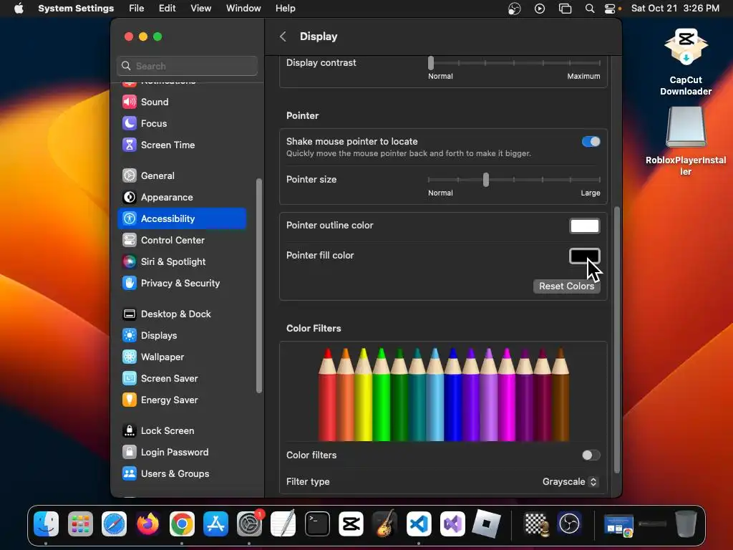The height and width of the screenshot is (550, 733).
Task: Click the Display pane scrollbar
Action: point(616,340)
